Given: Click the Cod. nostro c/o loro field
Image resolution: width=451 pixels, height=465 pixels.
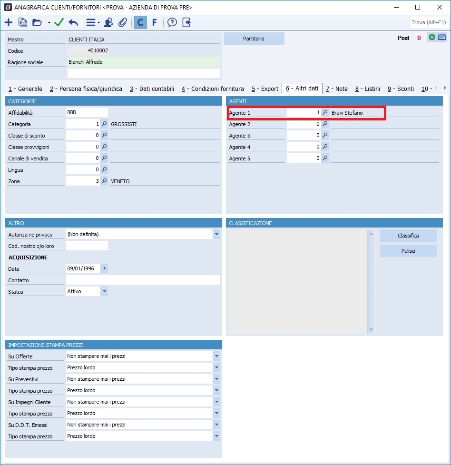Looking at the screenshot, I should tap(87, 246).
